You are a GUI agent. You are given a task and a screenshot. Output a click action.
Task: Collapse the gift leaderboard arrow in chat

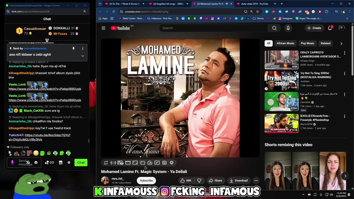[47, 41]
